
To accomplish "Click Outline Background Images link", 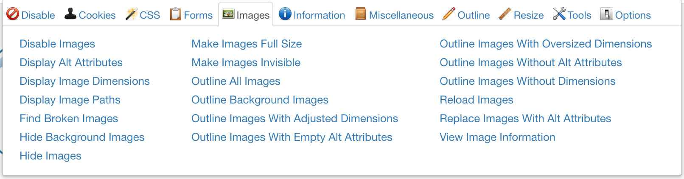I will coord(260,100).
